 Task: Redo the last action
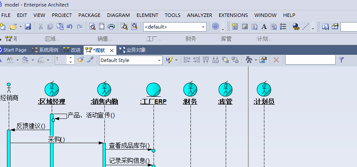(79, 27)
